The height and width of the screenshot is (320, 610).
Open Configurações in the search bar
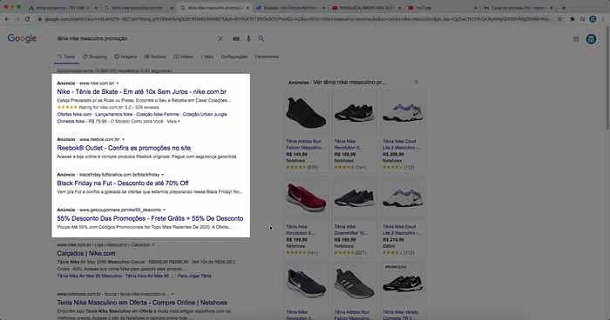(x=234, y=57)
